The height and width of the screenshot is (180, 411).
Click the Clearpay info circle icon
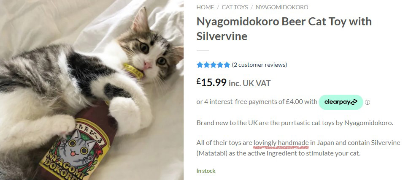[x=368, y=102]
